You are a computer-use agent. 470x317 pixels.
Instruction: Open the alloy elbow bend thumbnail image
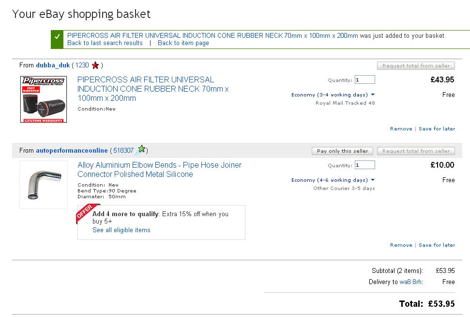point(43,185)
